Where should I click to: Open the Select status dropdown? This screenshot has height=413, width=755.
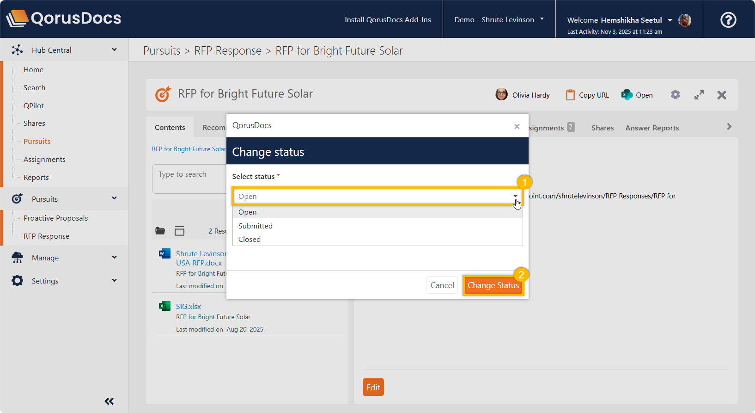pyautogui.click(x=377, y=197)
